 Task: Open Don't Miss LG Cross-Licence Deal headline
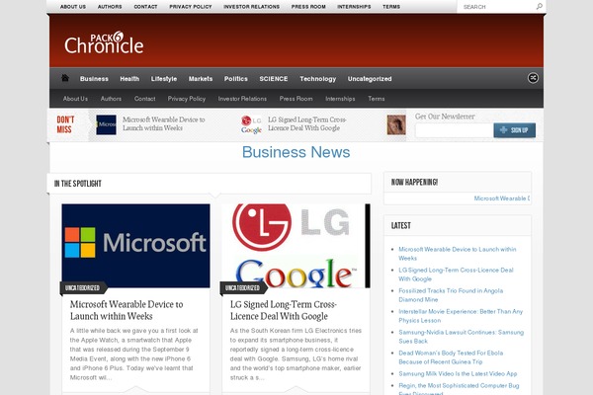[x=306, y=124]
